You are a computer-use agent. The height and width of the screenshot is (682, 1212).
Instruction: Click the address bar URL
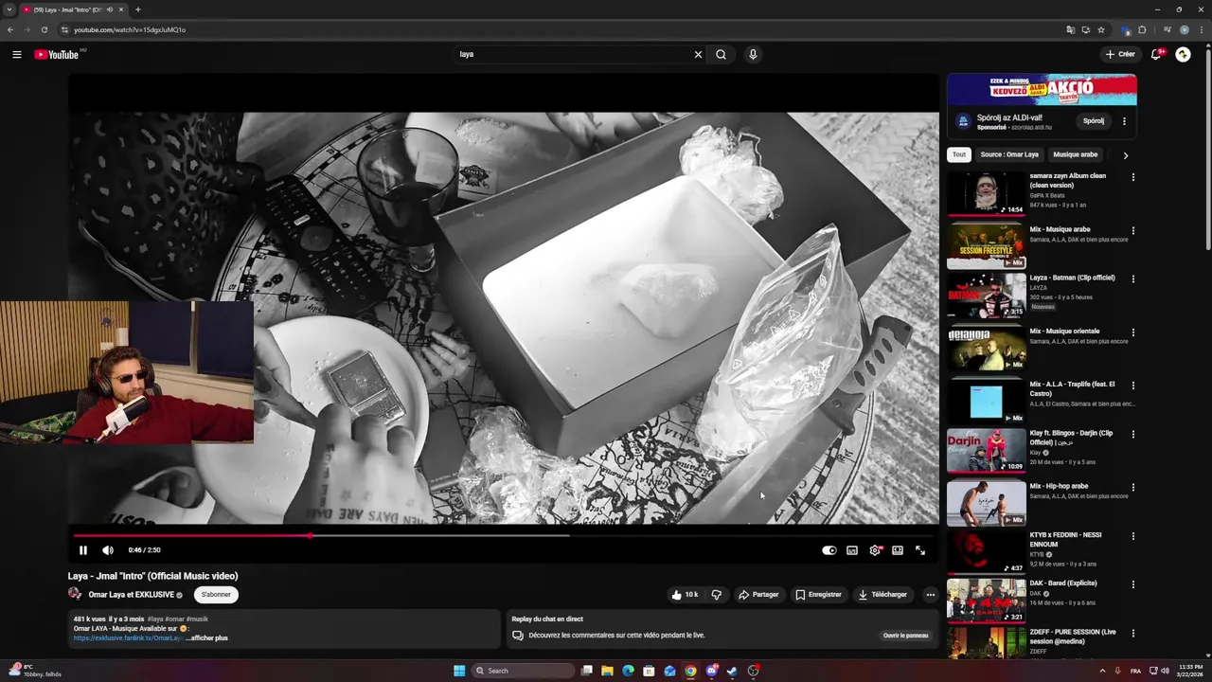pyautogui.click(x=130, y=29)
